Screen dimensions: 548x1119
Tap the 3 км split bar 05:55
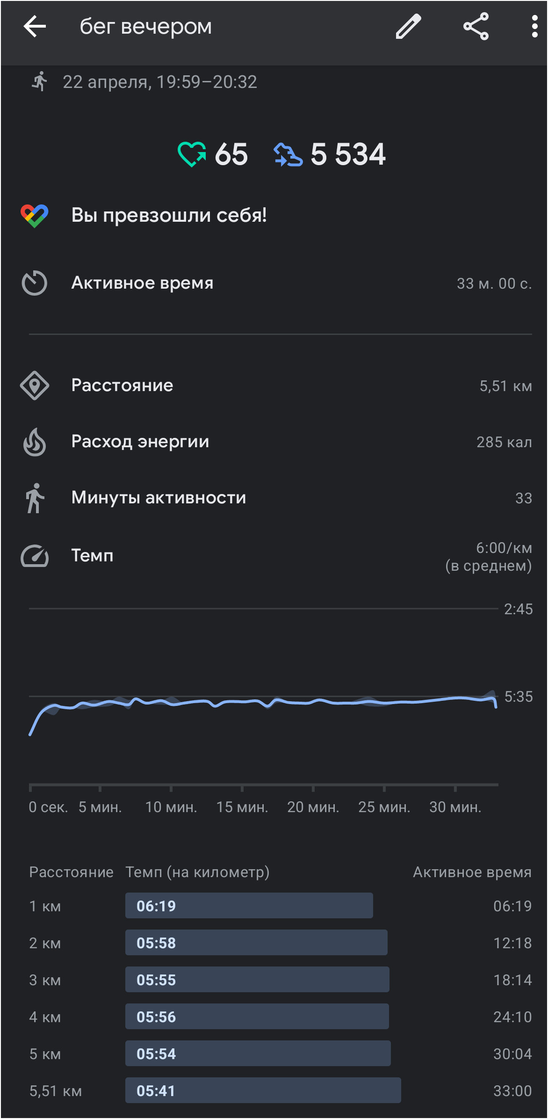[x=257, y=980]
